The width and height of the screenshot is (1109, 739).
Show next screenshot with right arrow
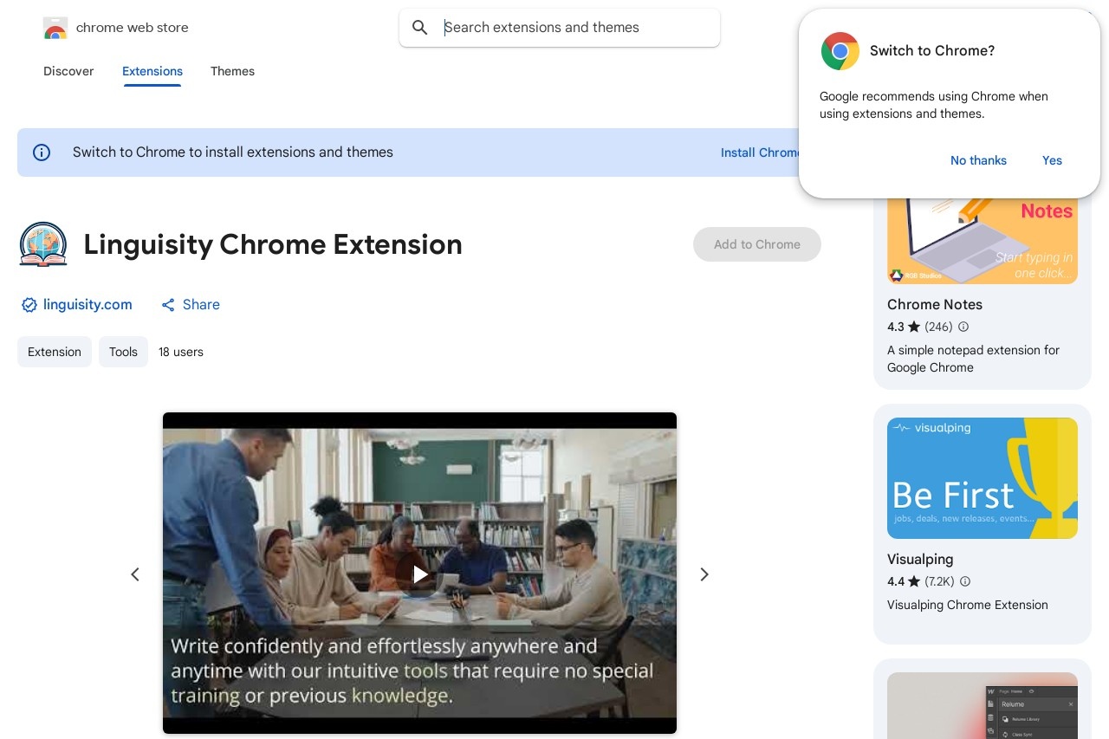click(x=704, y=574)
